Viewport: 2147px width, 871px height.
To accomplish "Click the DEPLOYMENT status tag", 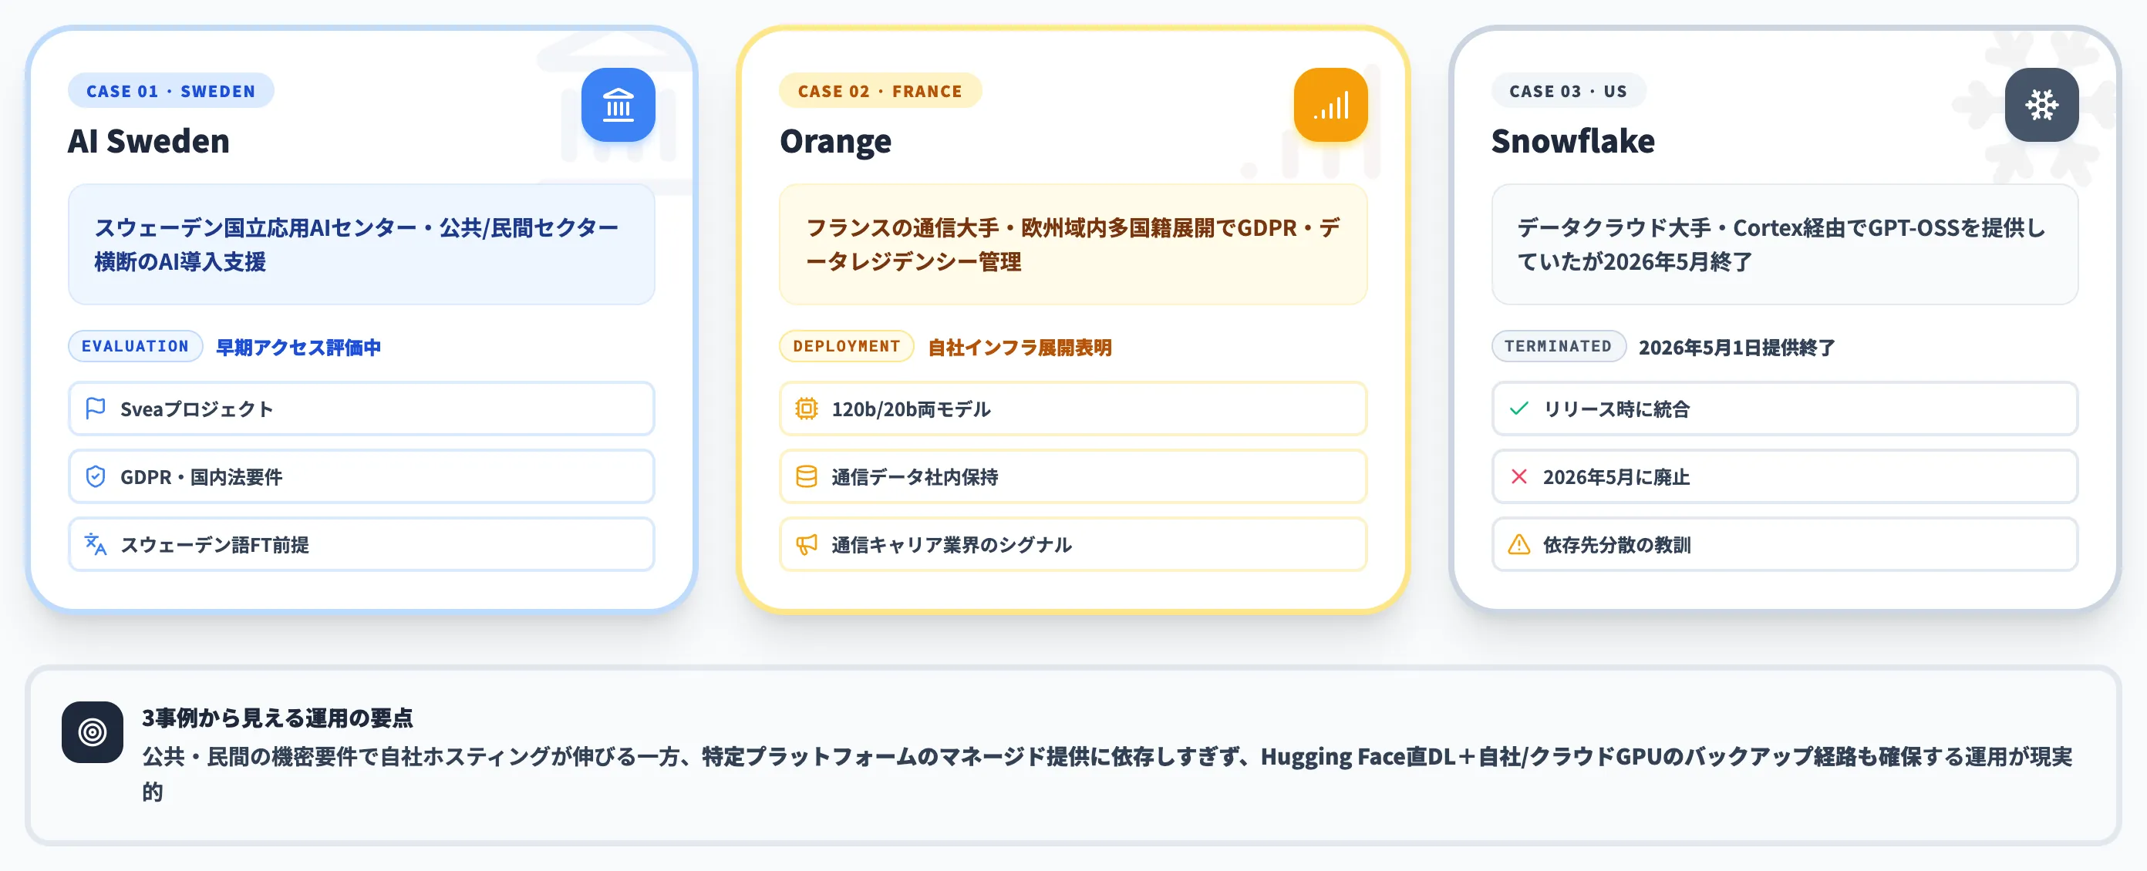I will tap(847, 346).
